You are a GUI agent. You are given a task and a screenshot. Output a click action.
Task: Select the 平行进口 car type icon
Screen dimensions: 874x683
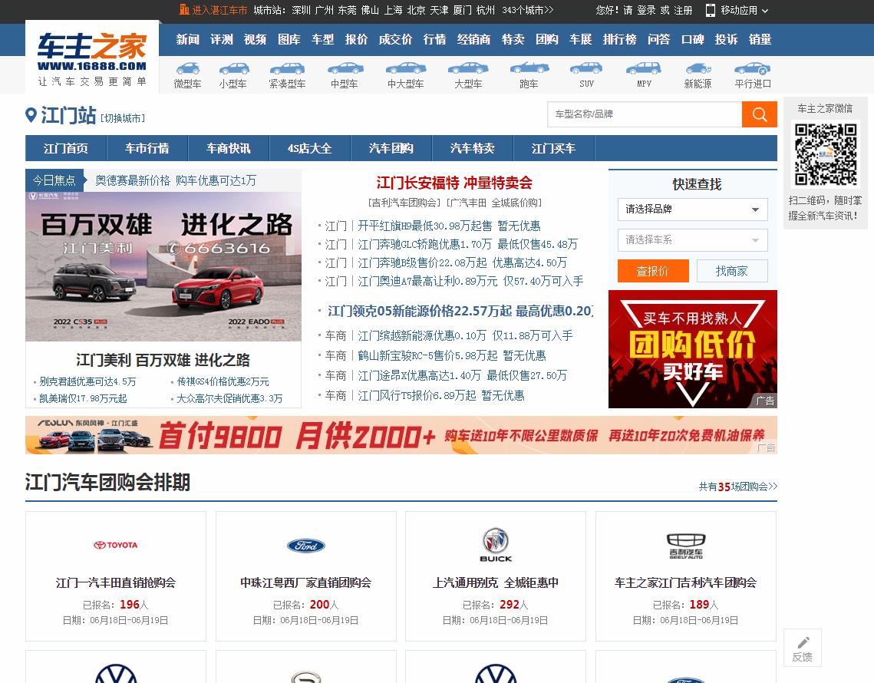[753, 69]
